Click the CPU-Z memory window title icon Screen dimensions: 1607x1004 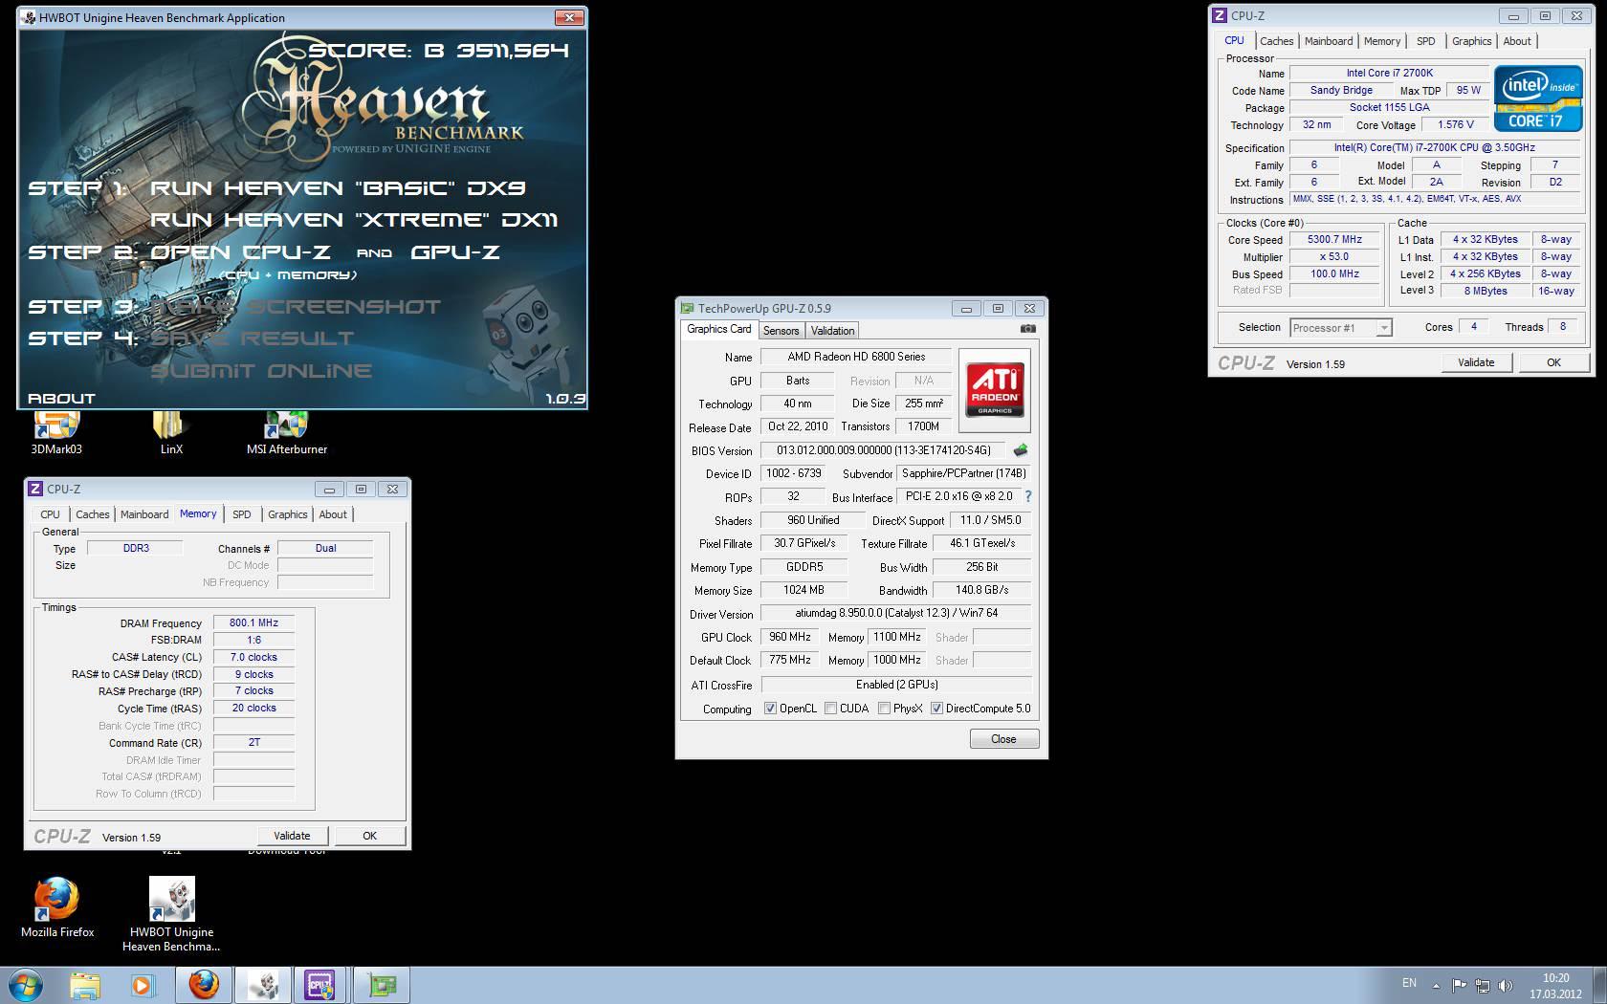click(35, 489)
